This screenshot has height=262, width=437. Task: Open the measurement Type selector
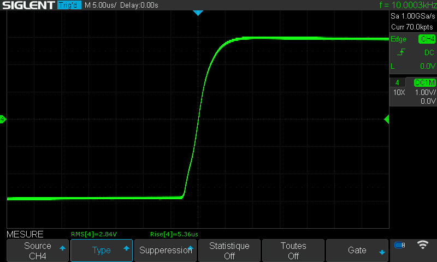point(102,251)
